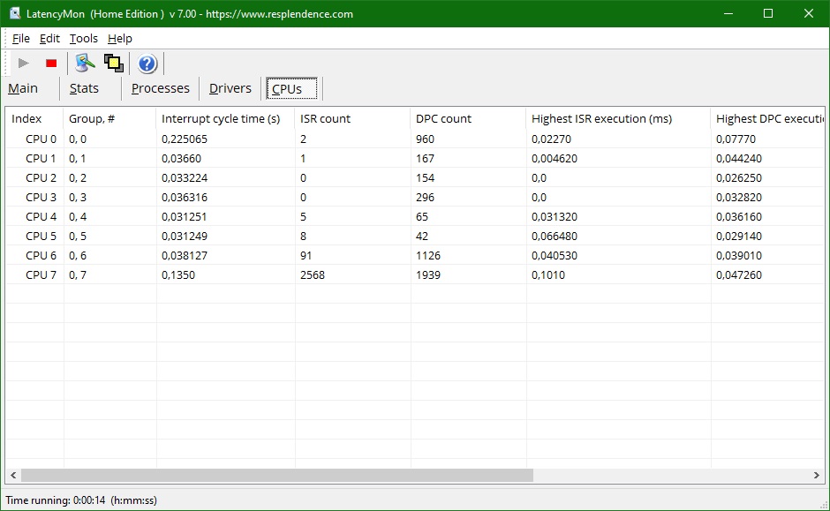Switch to the Drivers tab

[x=230, y=88]
